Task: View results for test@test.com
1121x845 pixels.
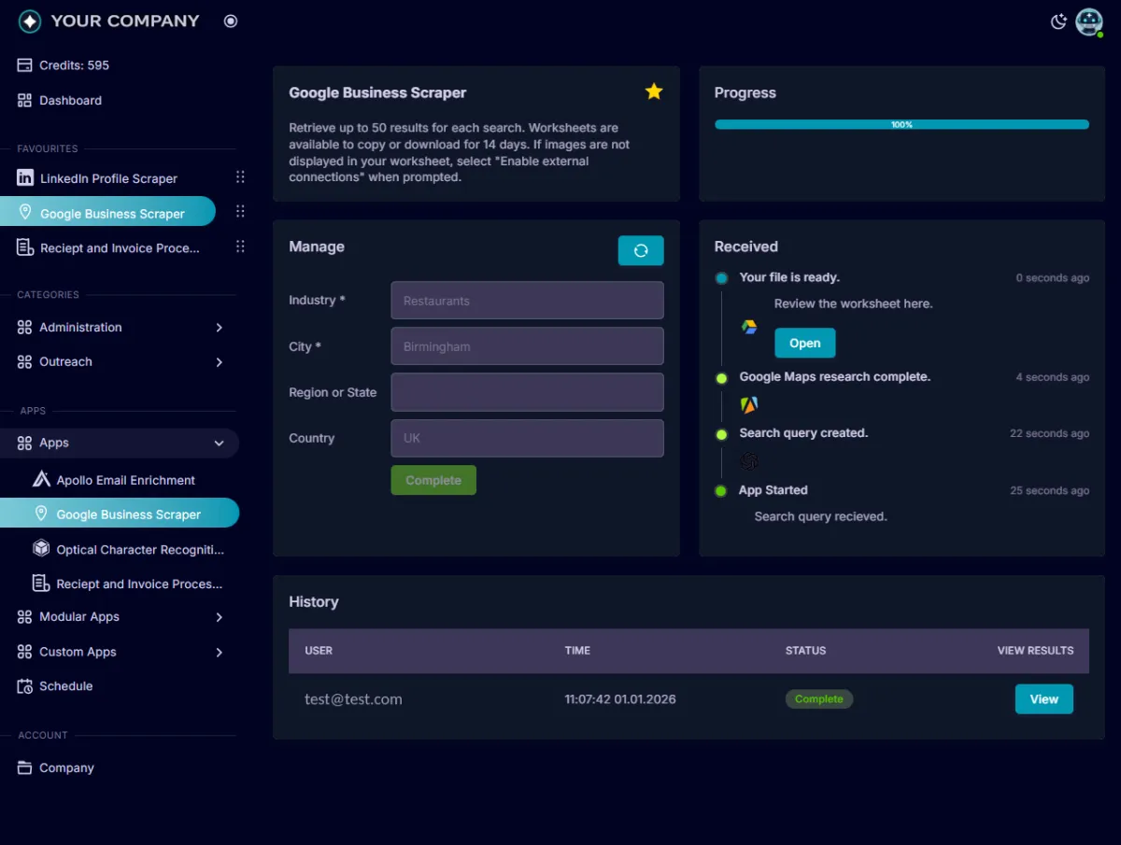Action: click(1043, 698)
